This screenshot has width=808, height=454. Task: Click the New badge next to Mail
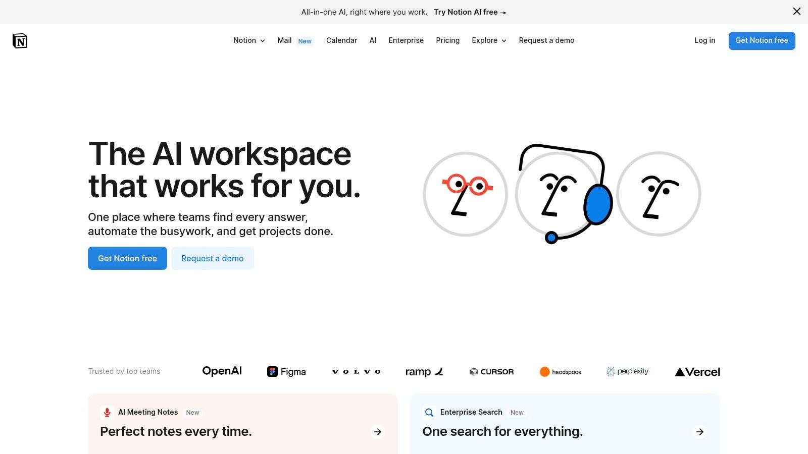[305, 41]
